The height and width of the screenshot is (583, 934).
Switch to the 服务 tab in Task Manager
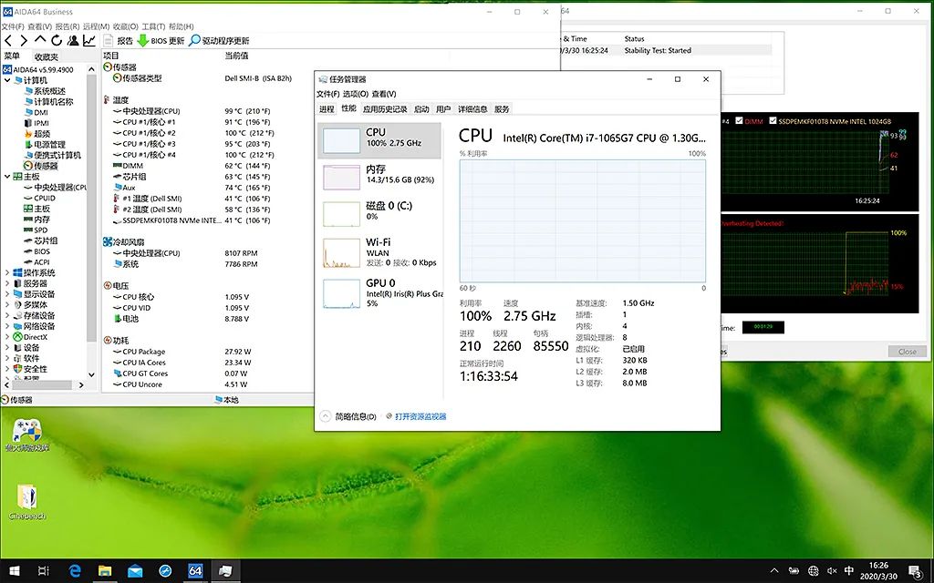(x=503, y=109)
